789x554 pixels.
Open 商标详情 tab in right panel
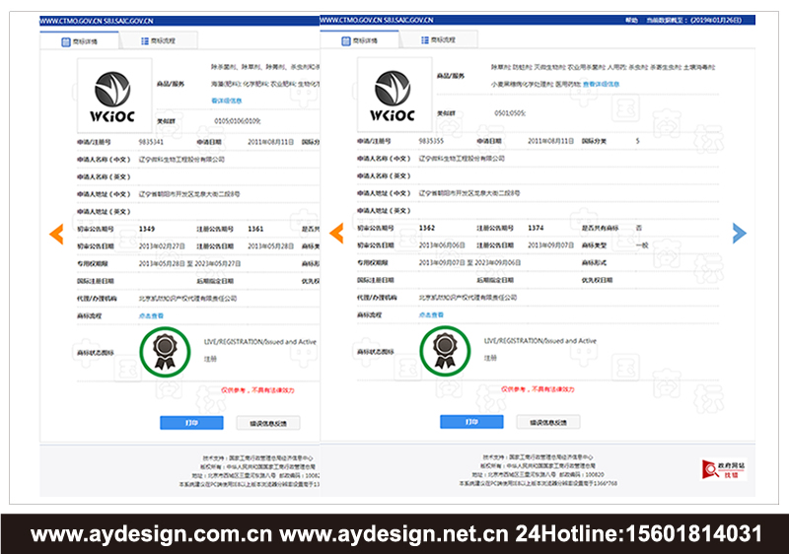coord(363,40)
